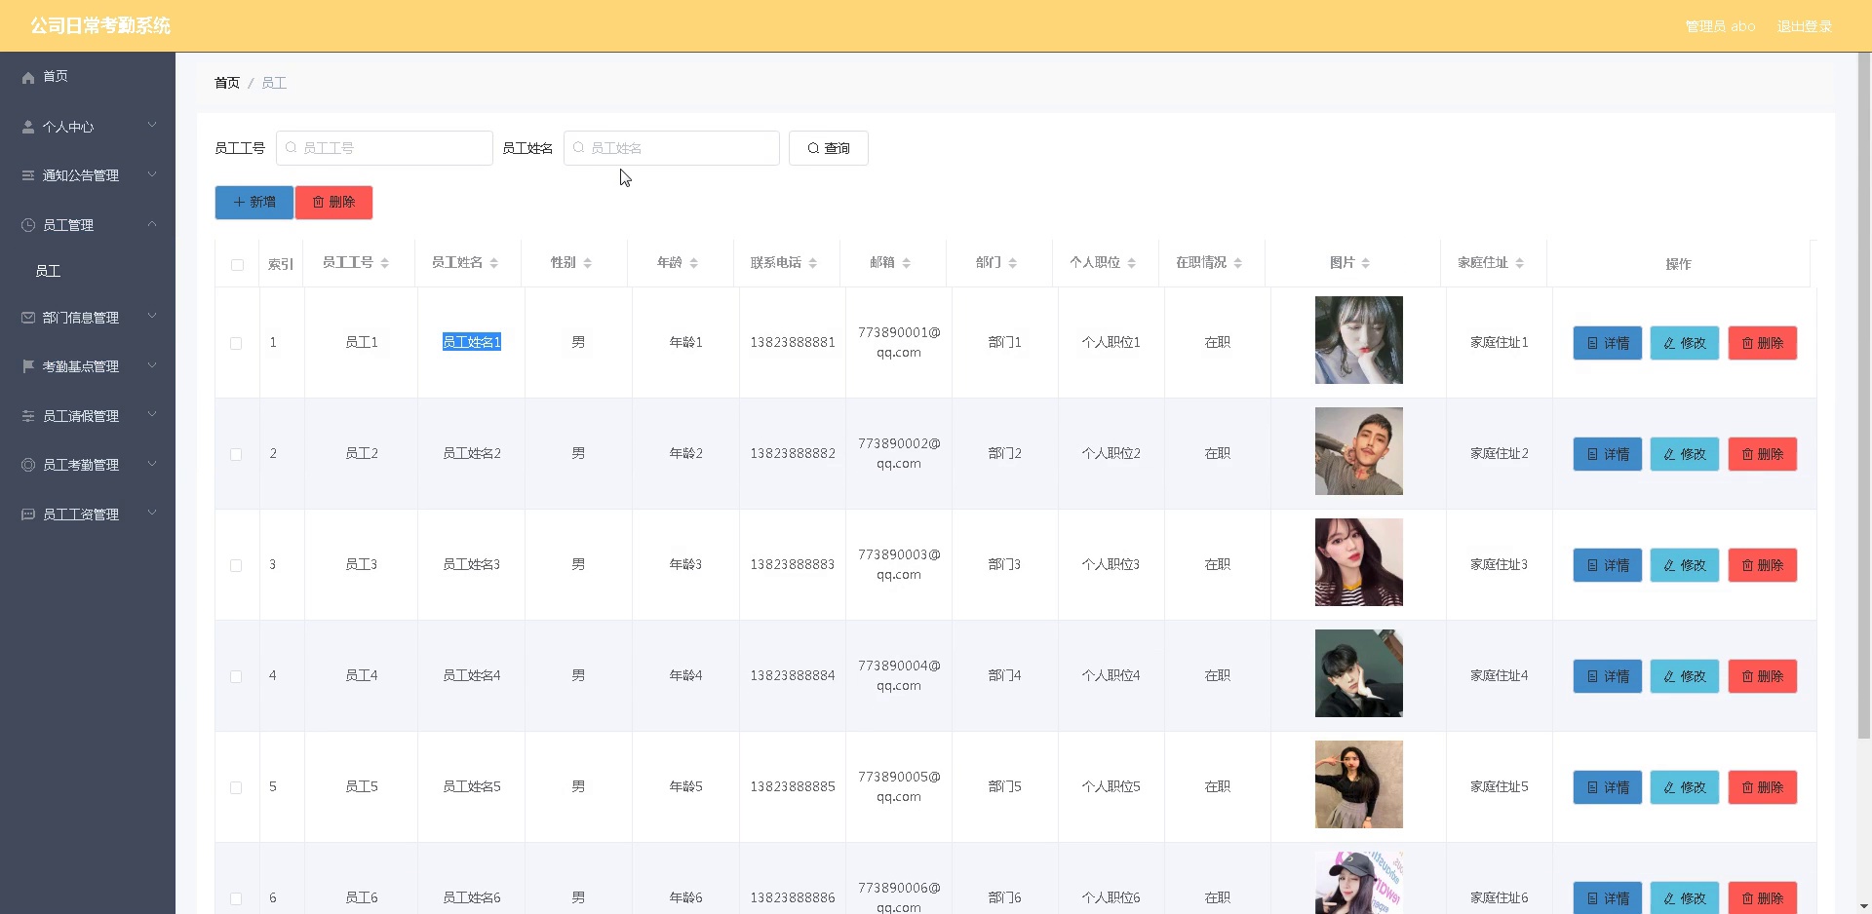Tick the checkbox for 员工4 row
The width and height of the screenshot is (1872, 914).
(236, 676)
